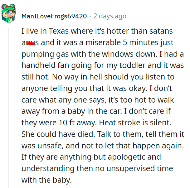The image size is (190, 188).
Task: Click the word 'apologetic' in the comment
Action: (126, 157)
